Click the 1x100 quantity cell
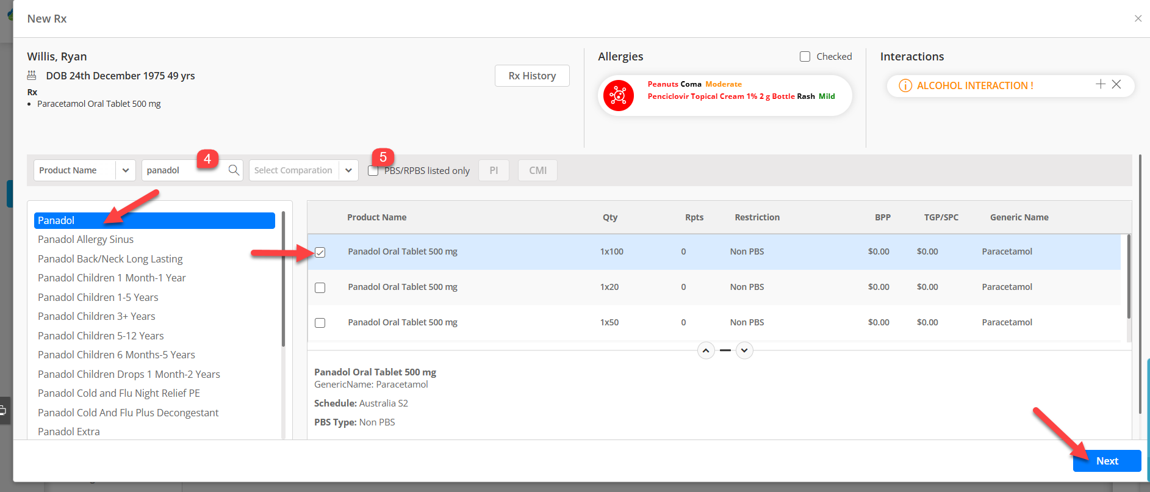 612,251
